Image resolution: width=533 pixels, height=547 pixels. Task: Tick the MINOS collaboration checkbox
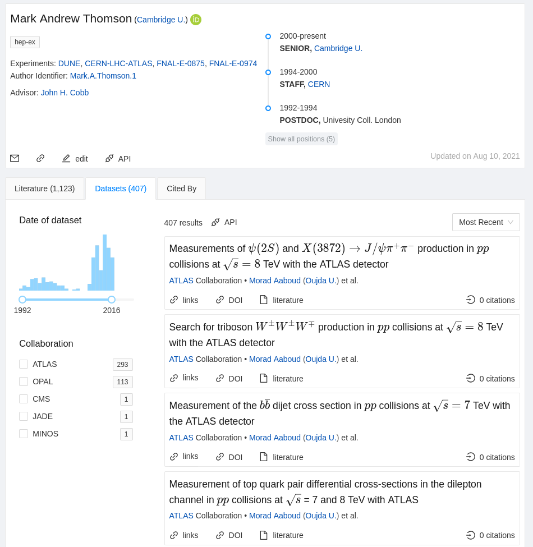24,434
